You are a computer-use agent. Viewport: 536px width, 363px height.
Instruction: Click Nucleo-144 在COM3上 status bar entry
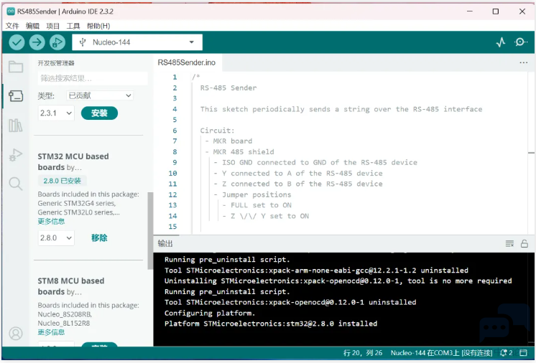click(441, 353)
